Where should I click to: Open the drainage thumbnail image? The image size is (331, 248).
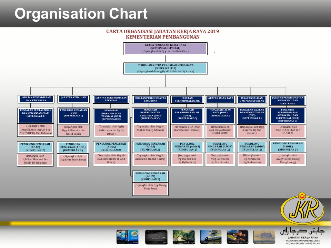click(x=184, y=237)
